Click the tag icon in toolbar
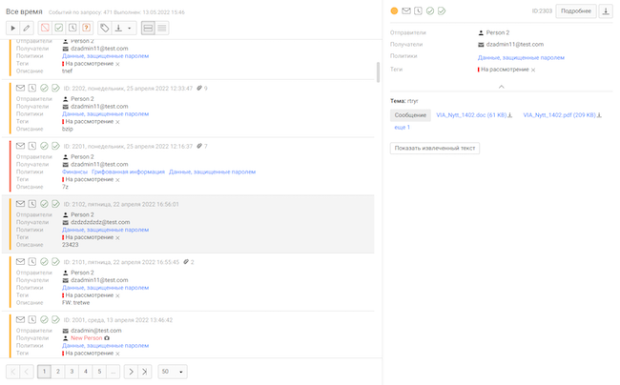The width and height of the screenshot is (620, 385). (104, 29)
